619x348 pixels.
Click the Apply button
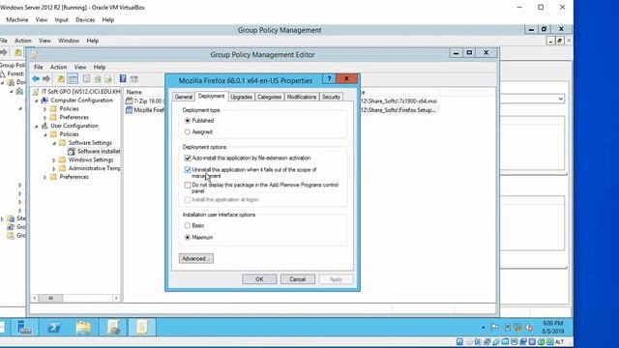(x=336, y=279)
